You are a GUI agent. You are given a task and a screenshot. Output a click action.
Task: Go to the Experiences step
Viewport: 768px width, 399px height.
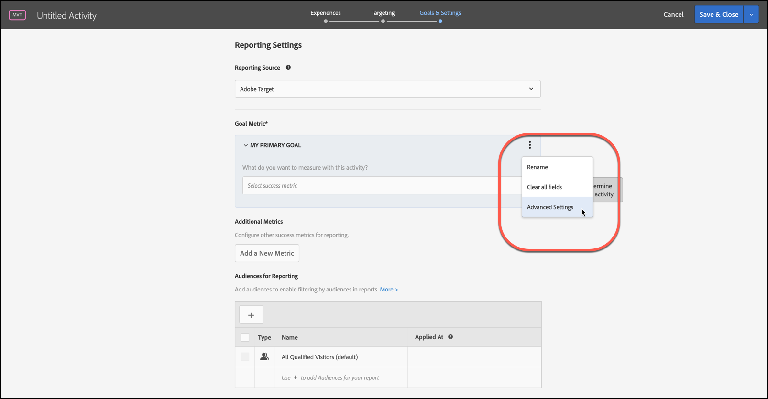(x=326, y=13)
